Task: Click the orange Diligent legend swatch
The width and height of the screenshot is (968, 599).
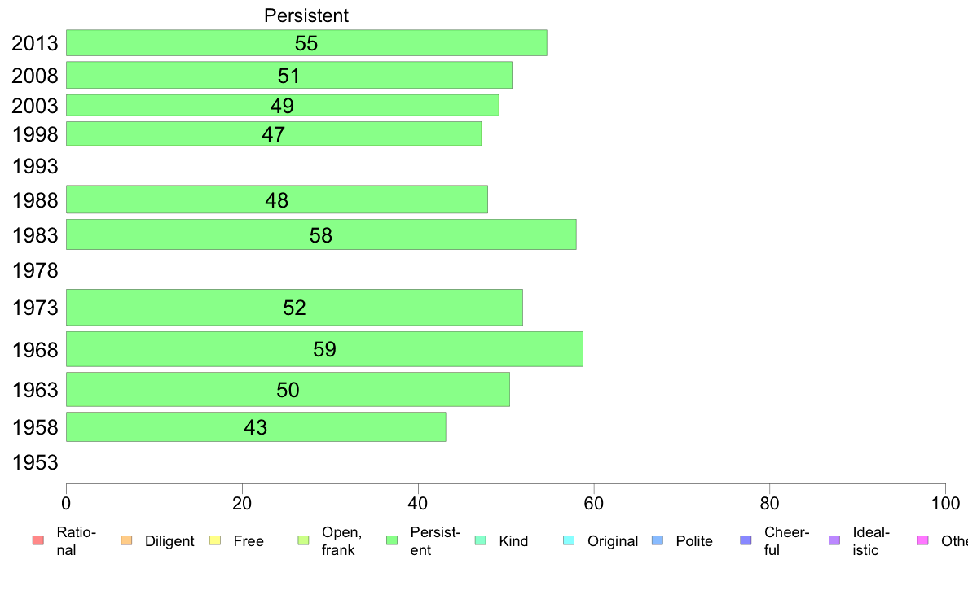Action: [126, 540]
